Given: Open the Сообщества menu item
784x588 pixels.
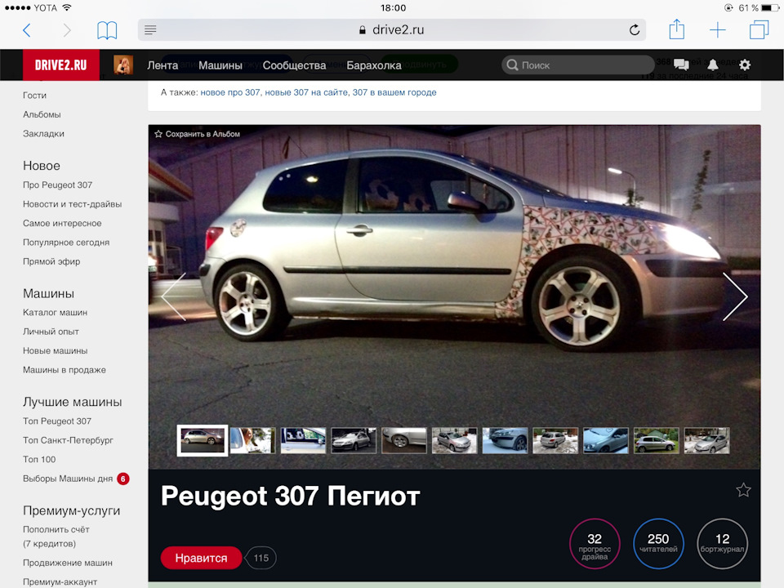Looking at the screenshot, I should coord(294,65).
